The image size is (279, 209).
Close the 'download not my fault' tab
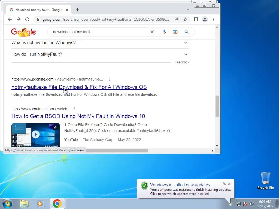[67, 10]
